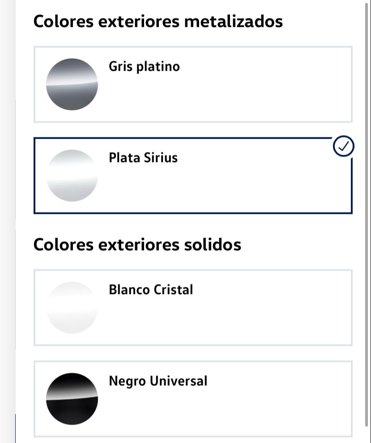The width and height of the screenshot is (371, 443).
Task: Pick the Negro Universal black swatch
Action: click(x=72, y=399)
